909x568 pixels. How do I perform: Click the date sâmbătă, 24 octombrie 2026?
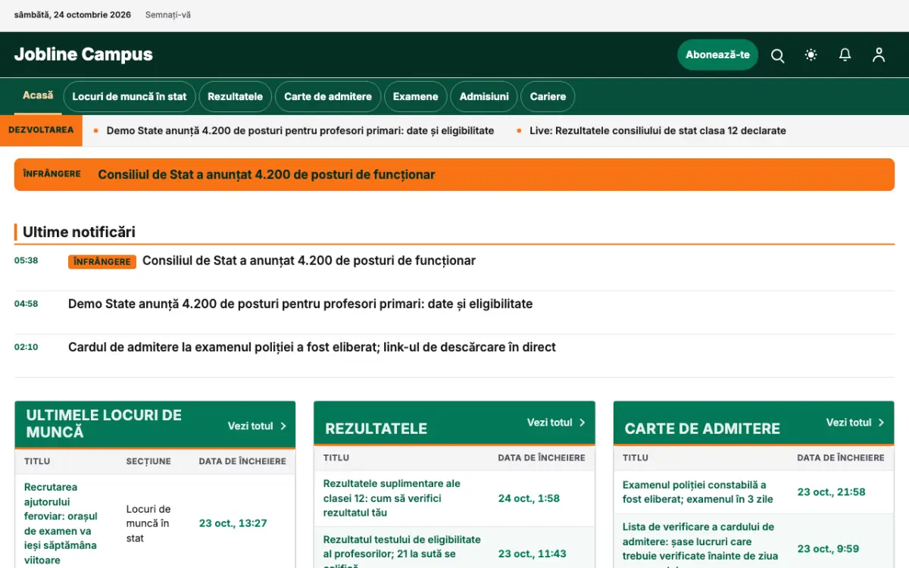coord(73,15)
